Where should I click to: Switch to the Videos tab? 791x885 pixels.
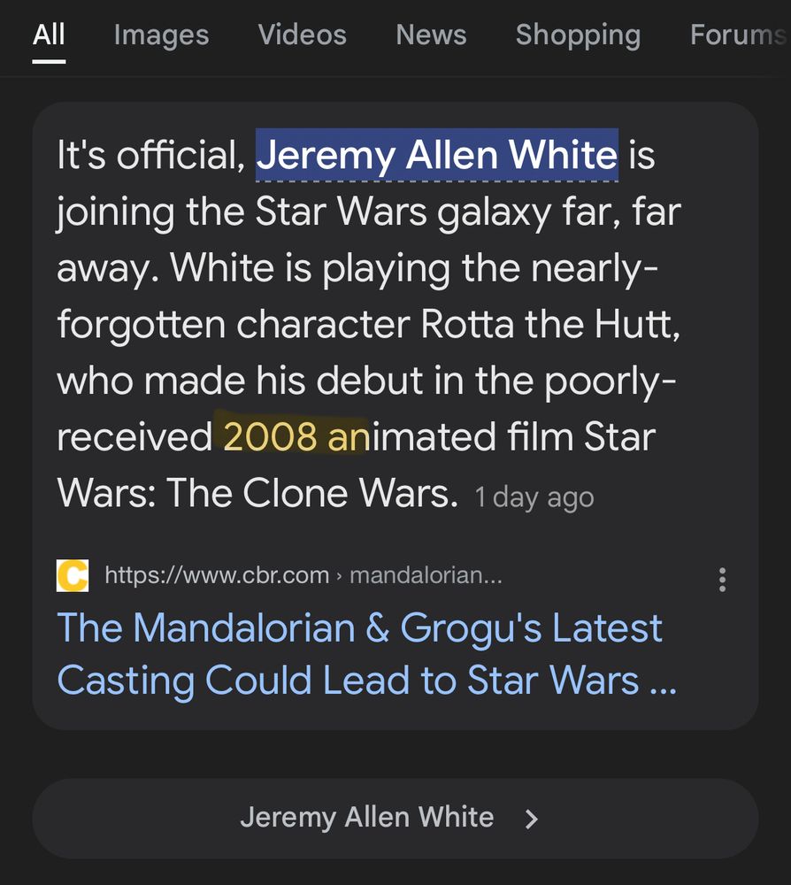(x=303, y=35)
